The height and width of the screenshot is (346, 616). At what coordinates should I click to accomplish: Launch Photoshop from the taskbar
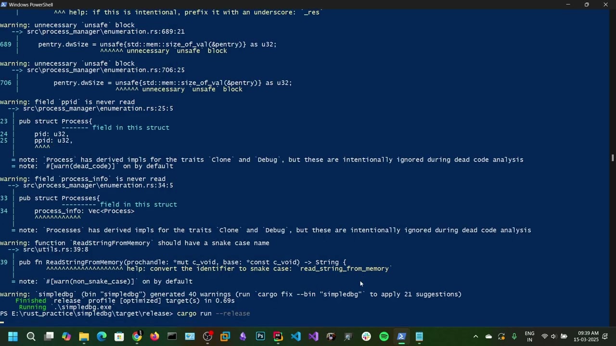pos(260,336)
